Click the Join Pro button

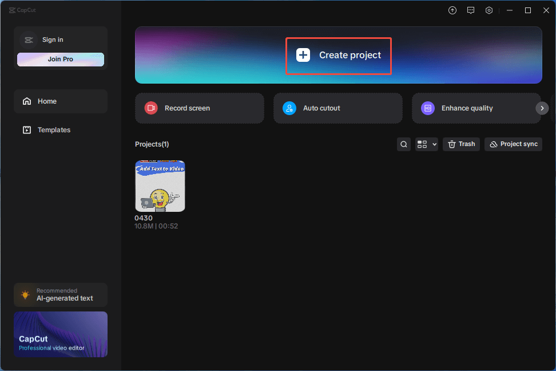point(60,59)
